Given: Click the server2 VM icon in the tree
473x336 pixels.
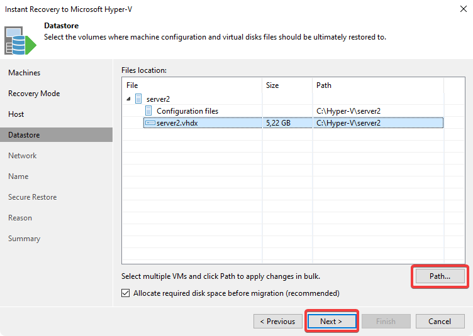Looking at the screenshot, I should coord(138,99).
